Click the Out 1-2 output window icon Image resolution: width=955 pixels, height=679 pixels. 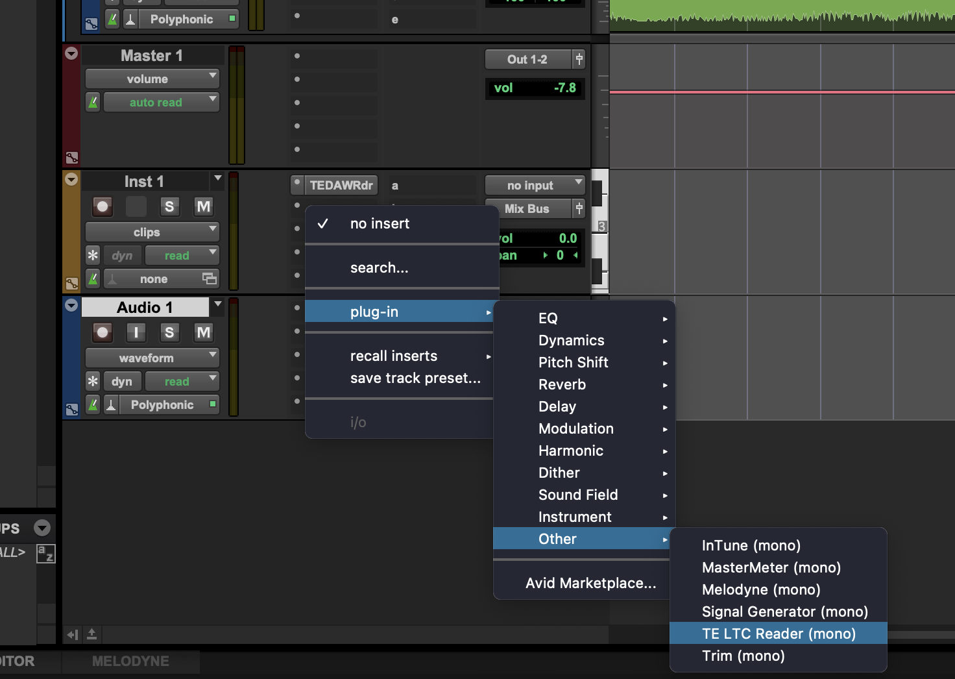click(579, 59)
